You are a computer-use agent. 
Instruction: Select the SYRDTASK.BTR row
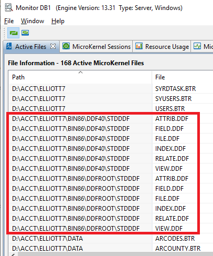pyautogui.click(x=111, y=89)
